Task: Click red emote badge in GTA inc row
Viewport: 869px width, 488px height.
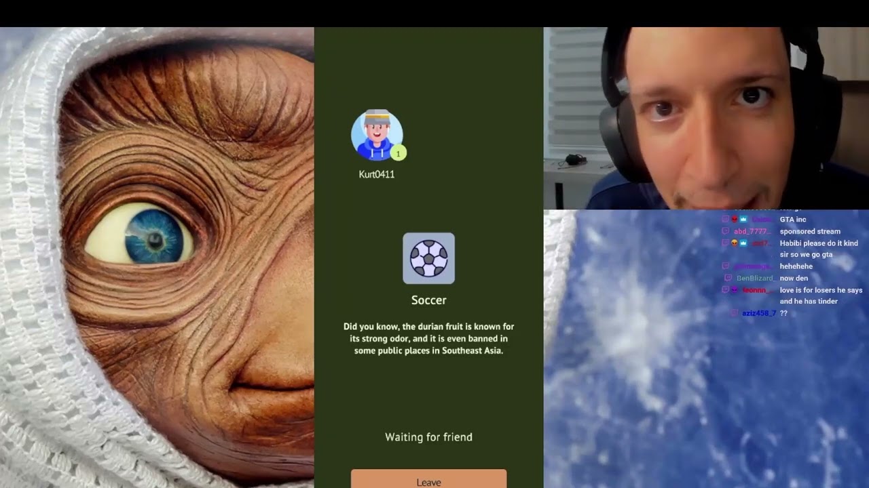Action: [x=735, y=220]
